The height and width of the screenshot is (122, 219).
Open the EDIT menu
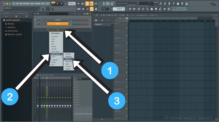pyautogui.click(x=17, y=3)
